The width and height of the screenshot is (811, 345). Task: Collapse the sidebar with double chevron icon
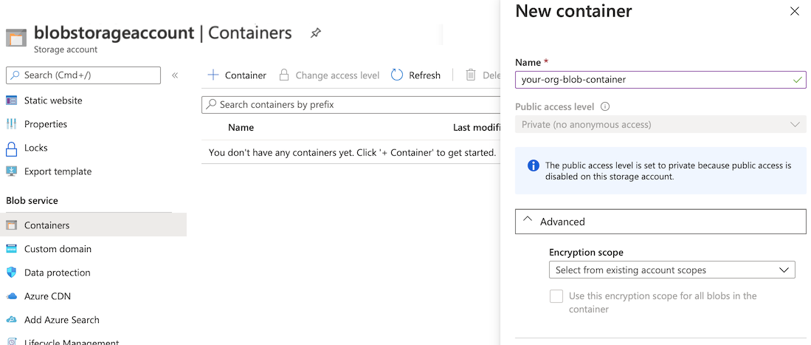(175, 75)
